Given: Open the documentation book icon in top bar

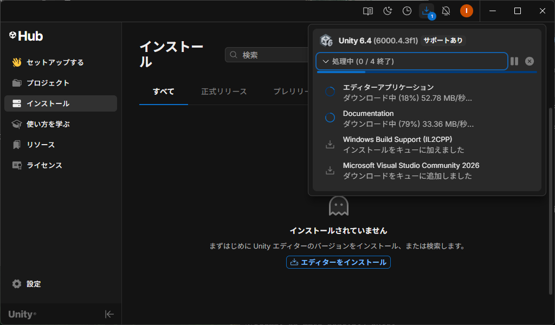Looking at the screenshot, I should pyautogui.click(x=368, y=11).
